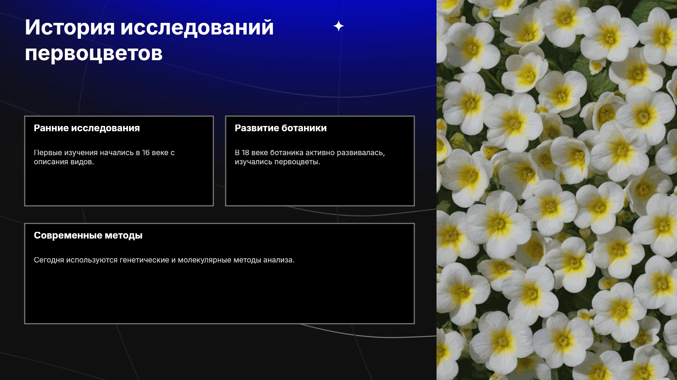Click the line "описания видов."
677x380 pixels.
64,162
